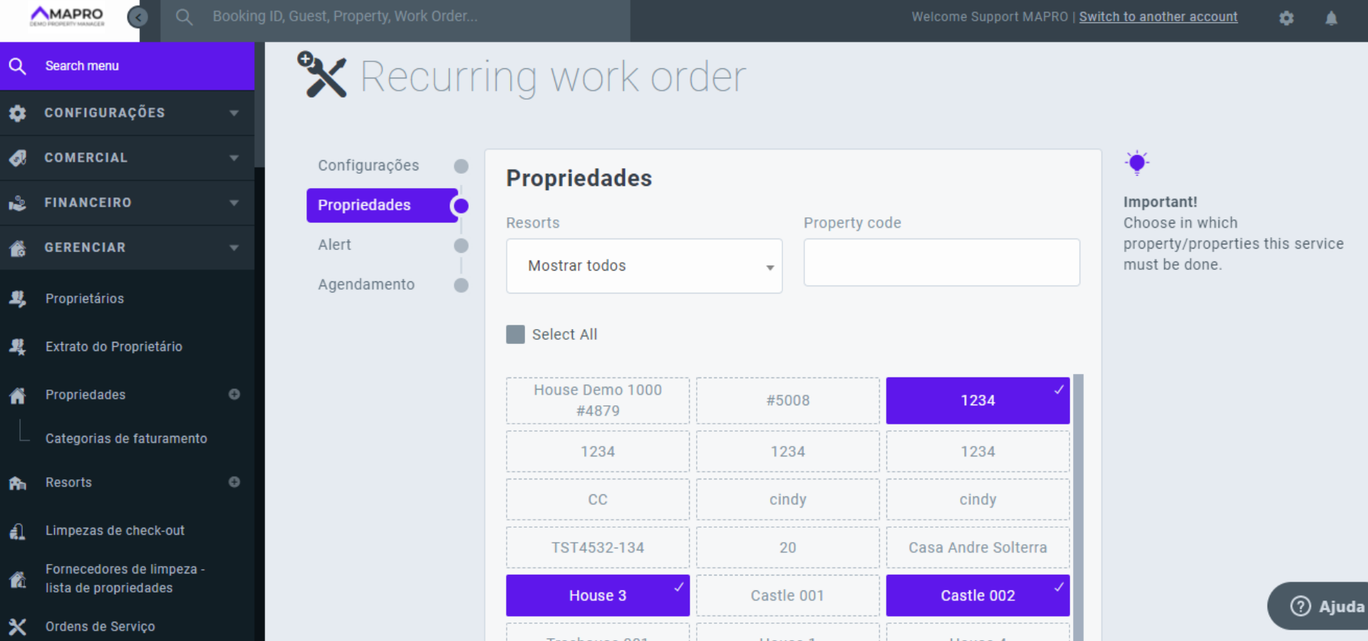
Task: Deselect the House 3 property tile
Action: coord(597,595)
